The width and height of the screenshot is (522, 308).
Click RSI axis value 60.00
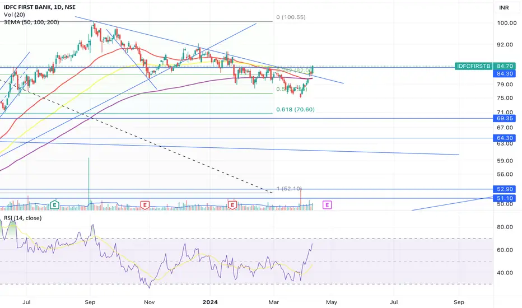click(505, 250)
